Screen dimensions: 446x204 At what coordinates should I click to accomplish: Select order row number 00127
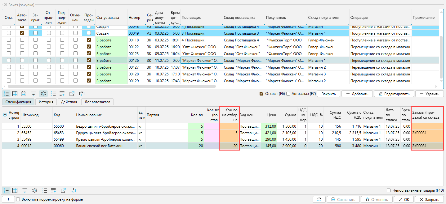click(134, 67)
